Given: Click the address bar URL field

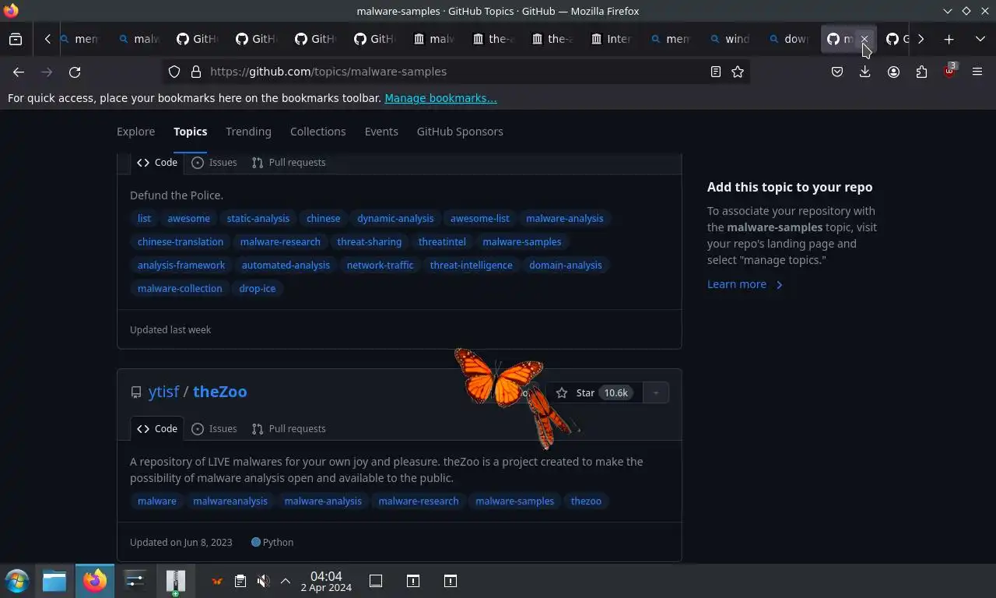Looking at the screenshot, I should (x=455, y=72).
